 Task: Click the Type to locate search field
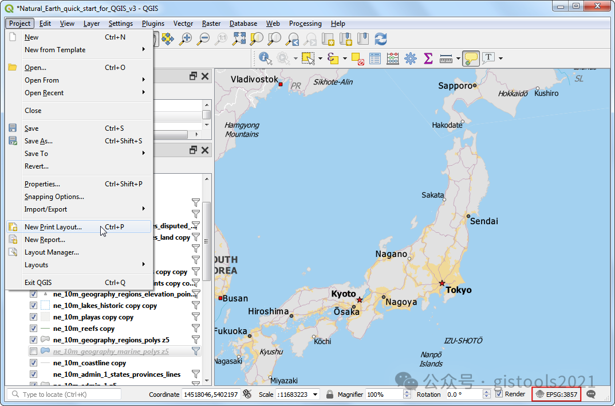tap(65, 394)
